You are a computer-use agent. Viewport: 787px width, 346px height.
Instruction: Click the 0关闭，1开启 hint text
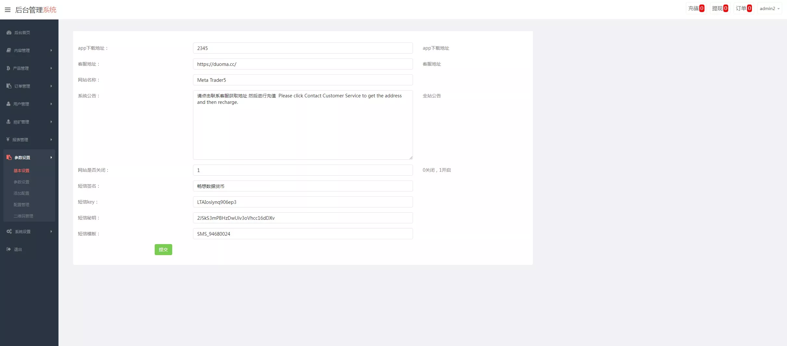coord(437,170)
